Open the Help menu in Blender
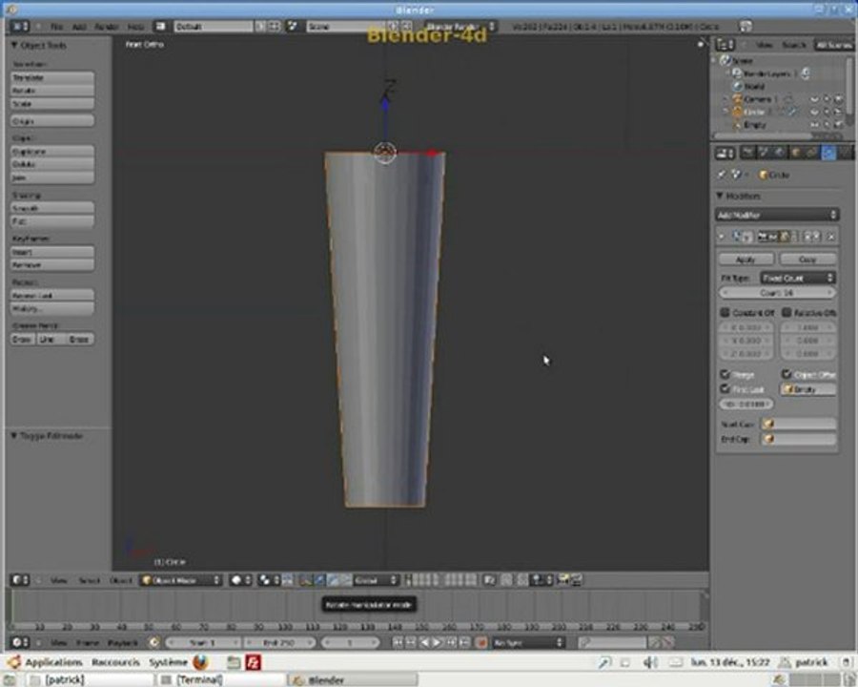The height and width of the screenshot is (687, 858). tap(135, 27)
